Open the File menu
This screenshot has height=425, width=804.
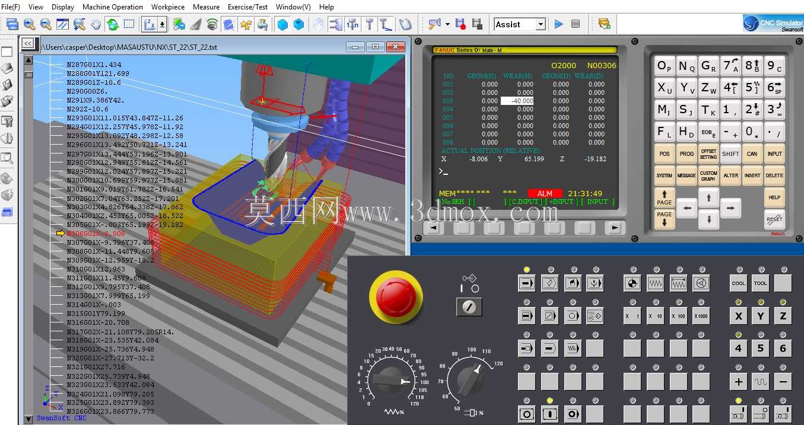(11, 7)
